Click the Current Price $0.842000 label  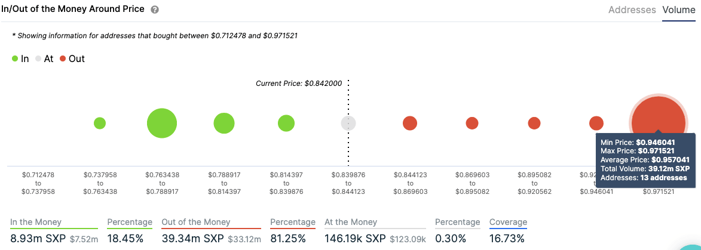pos(299,84)
